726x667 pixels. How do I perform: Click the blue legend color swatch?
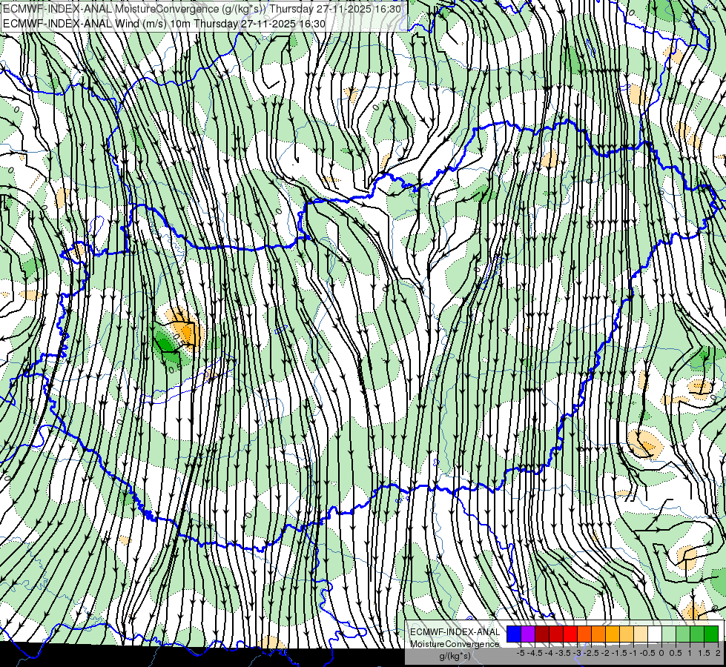(x=514, y=634)
